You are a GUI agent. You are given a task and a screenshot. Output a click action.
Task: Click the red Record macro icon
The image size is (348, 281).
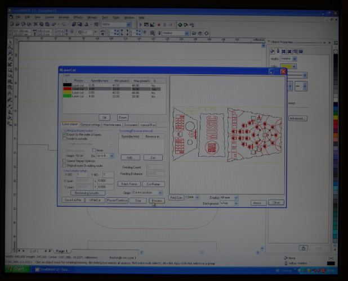tap(159, 25)
